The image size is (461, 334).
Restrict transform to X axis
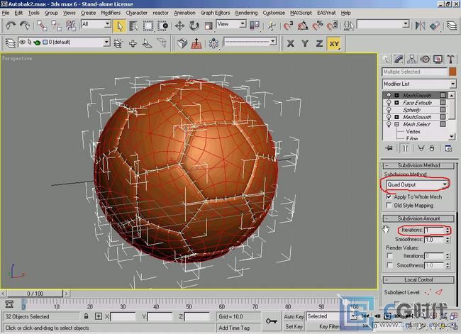pos(291,43)
